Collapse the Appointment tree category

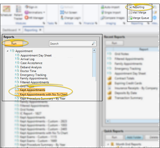(x=8, y=51)
